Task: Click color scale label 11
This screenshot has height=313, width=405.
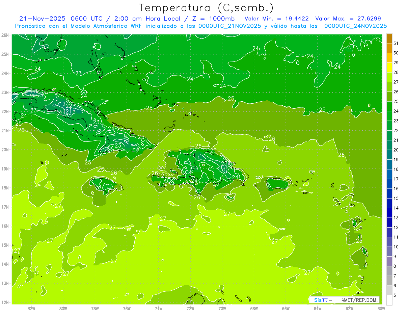Action: coord(396,237)
